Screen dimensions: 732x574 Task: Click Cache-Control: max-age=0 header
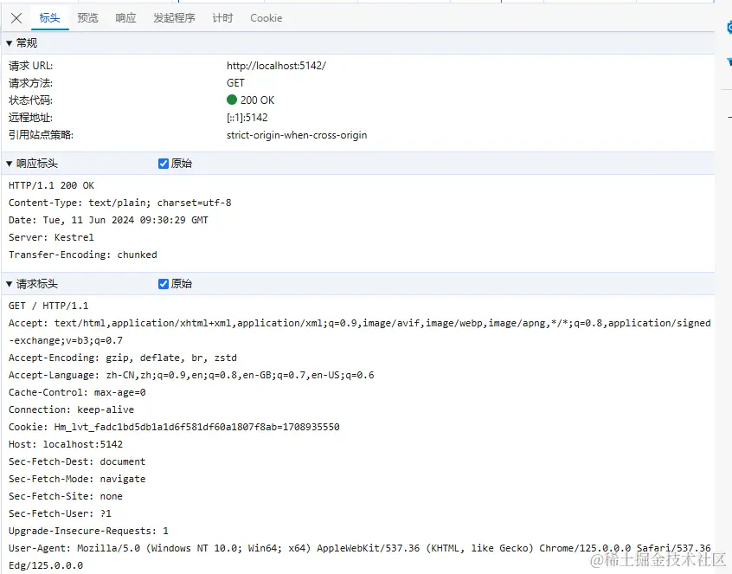point(77,392)
